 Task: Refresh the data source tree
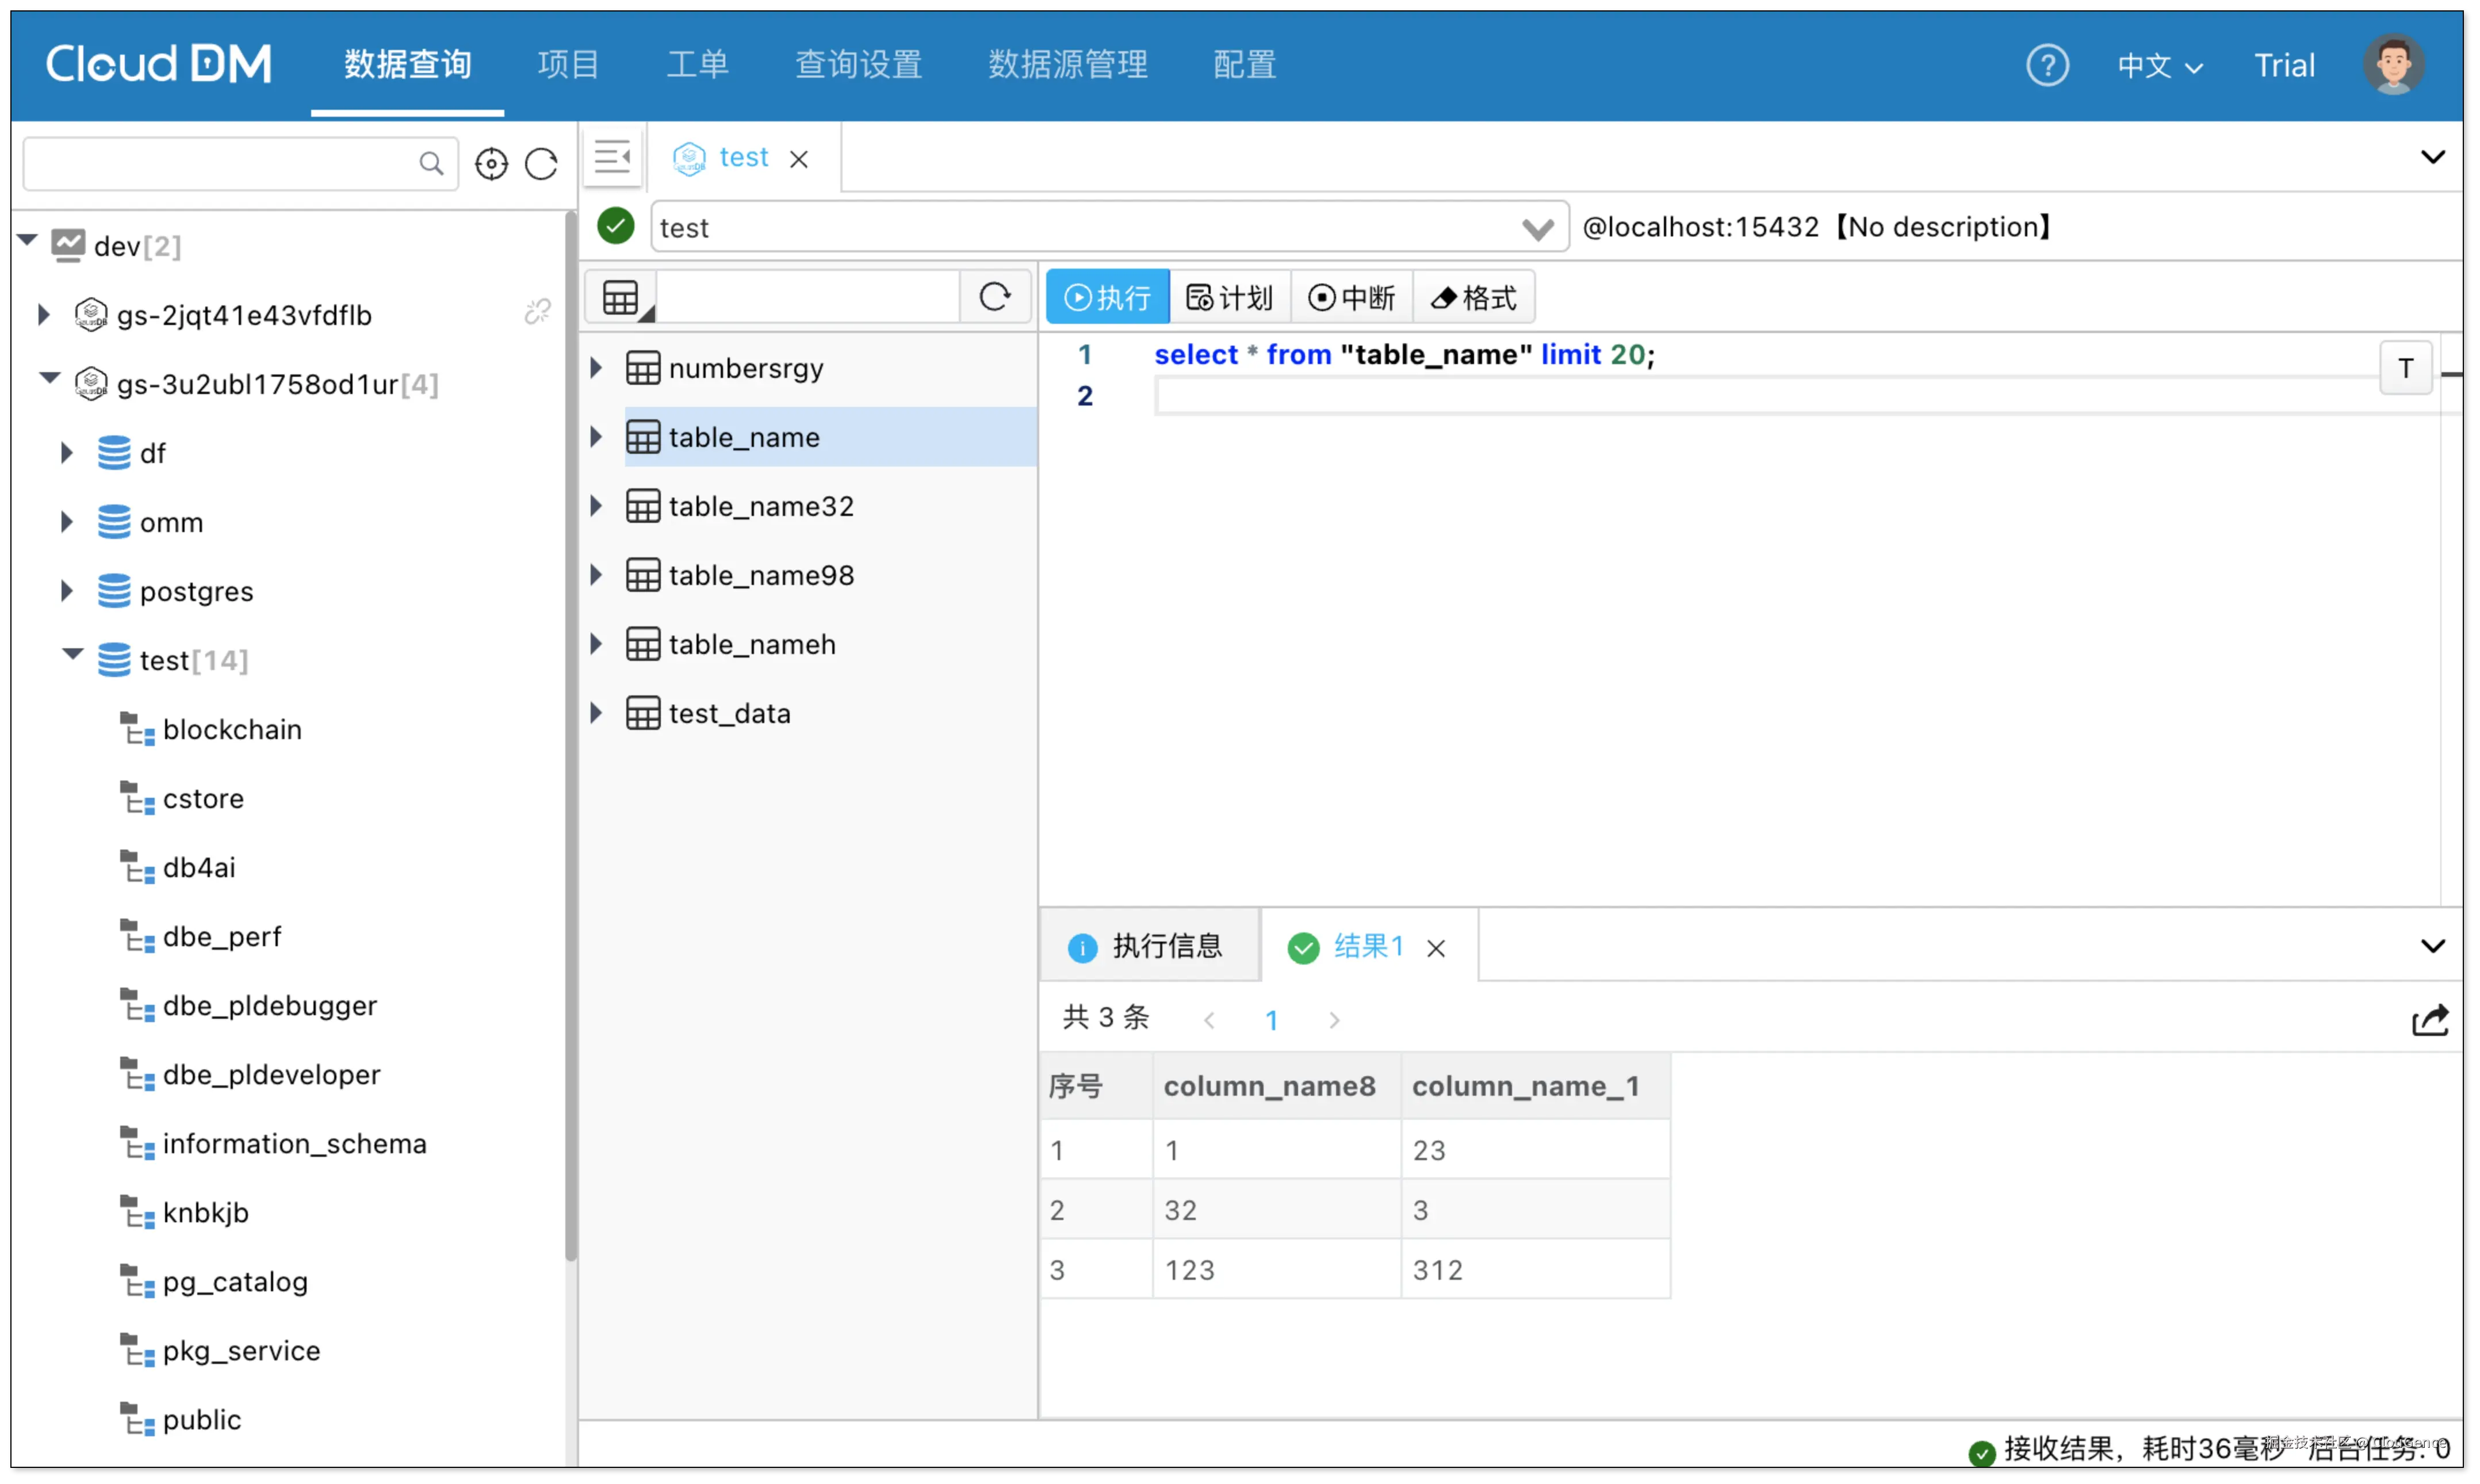[x=542, y=164]
